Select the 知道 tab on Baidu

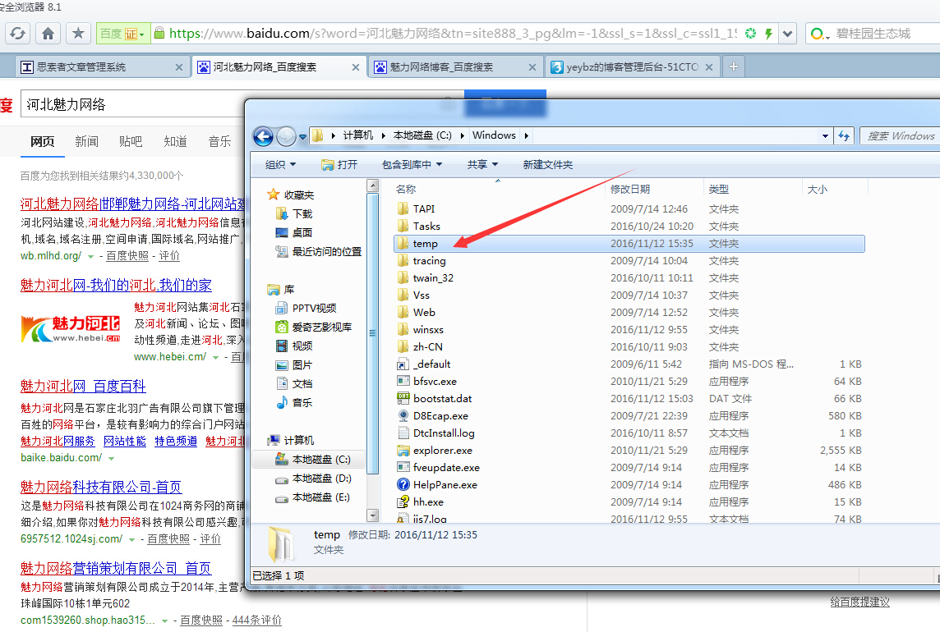point(175,141)
